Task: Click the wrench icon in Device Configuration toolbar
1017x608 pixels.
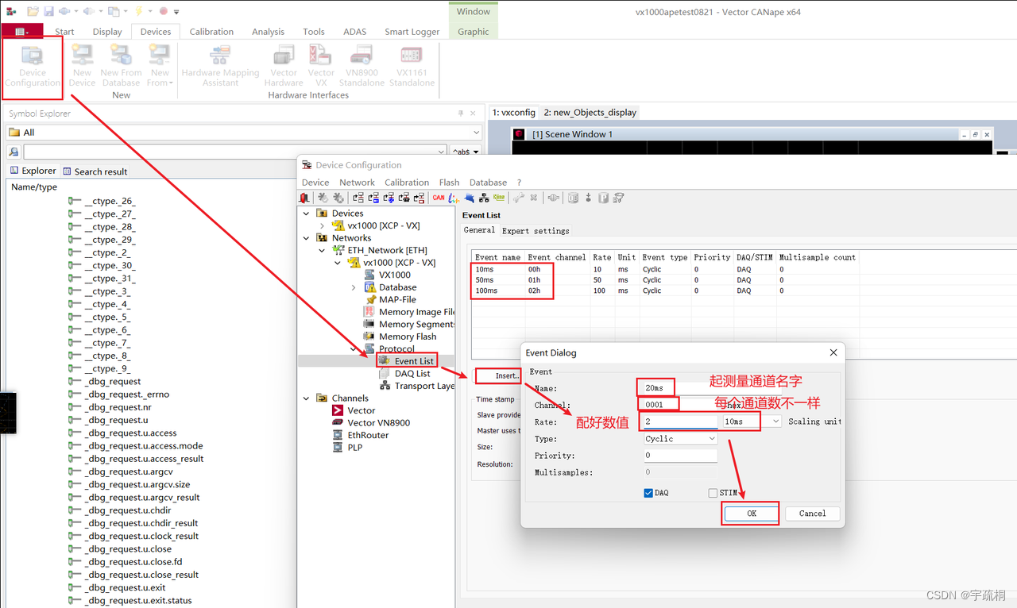Action: 519,198
